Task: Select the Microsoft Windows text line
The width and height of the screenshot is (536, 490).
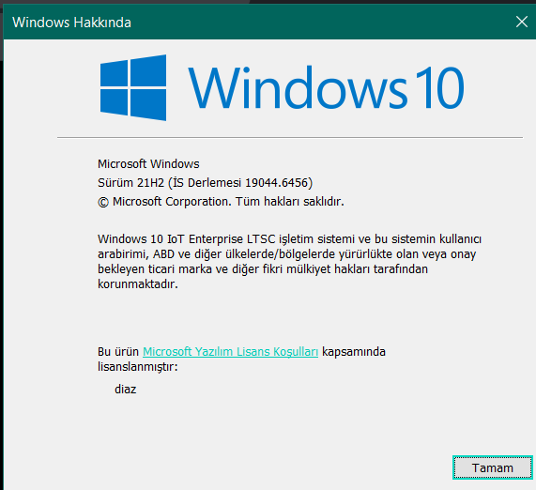Action: (148, 163)
